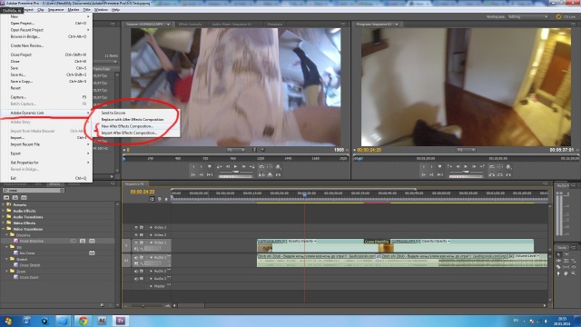581x327 pixels.
Task: Click Insert button in Source monitor
Action: click(261, 174)
